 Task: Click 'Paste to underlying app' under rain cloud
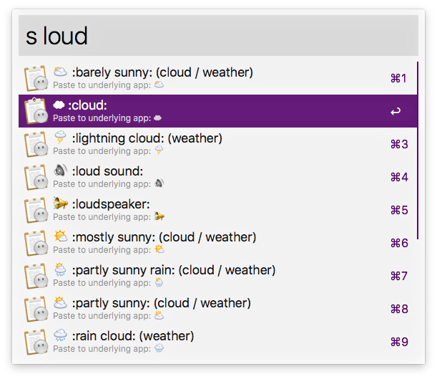coord(102,349)
